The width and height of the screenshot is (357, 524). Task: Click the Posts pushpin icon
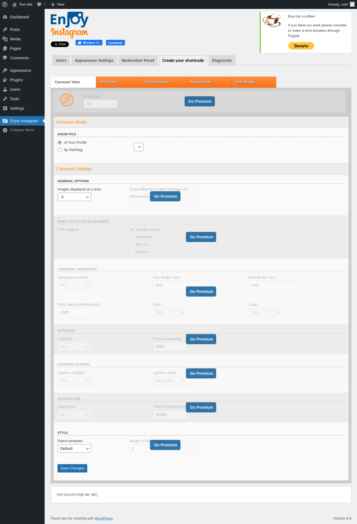pos(5,30)
